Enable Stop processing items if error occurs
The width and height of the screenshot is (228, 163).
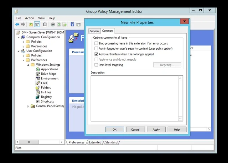[x=96, y=43]
